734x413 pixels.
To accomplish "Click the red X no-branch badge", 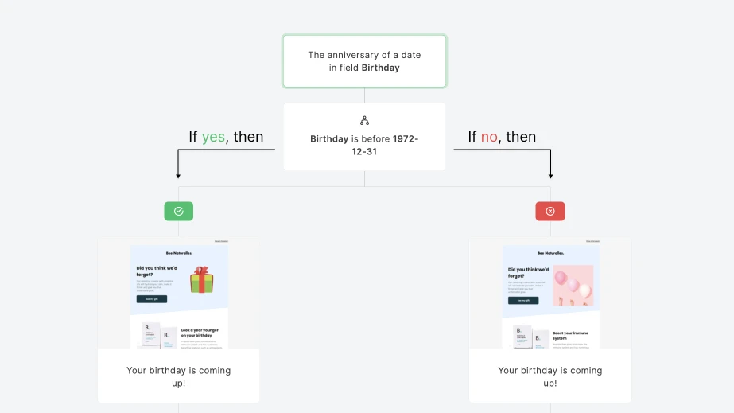I will pyautogui.click(x=550, y=211).
